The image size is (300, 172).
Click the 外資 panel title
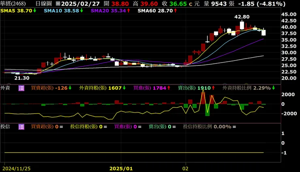tap(5, 88)
